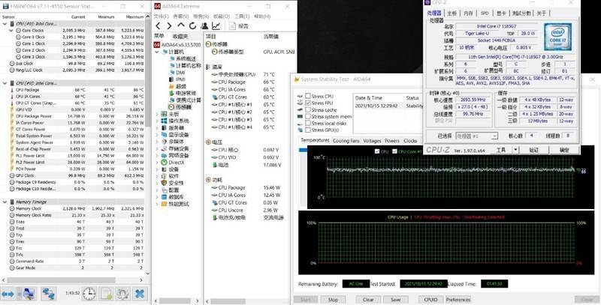Click the CPUID button in Stability Test
Image resolution: width=601 pixels, height=305 pixels.
[x=430, y=299]
